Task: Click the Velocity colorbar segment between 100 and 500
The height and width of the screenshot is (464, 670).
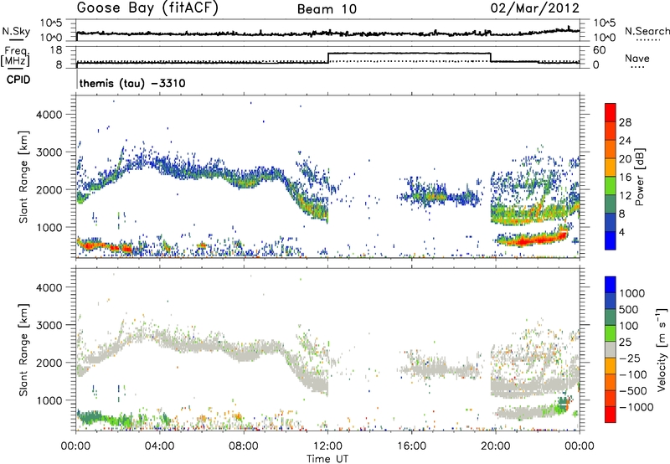Action: (611, 317)
